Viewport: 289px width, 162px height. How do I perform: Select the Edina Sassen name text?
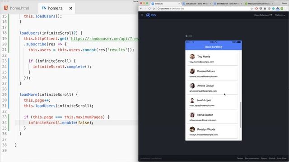(205, 115)
